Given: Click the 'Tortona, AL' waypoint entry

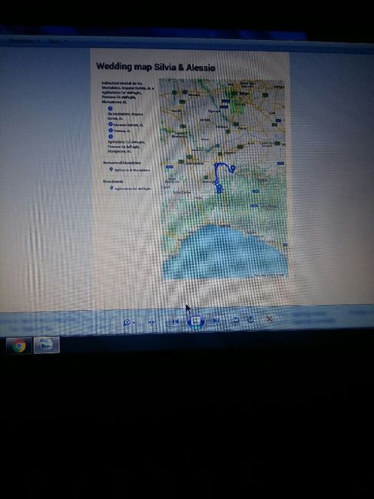Looking at the screenshot, I should pos(119,131).
